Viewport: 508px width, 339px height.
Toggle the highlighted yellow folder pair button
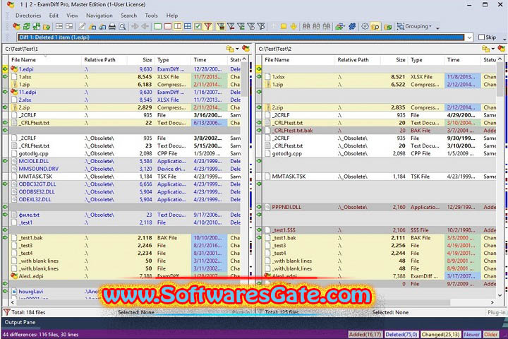(375, 27)
